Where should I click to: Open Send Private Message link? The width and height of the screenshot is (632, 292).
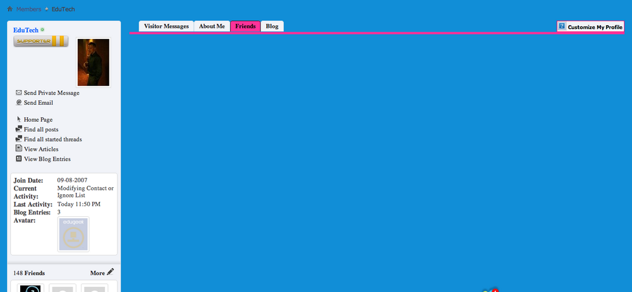[x=52, y=93]
